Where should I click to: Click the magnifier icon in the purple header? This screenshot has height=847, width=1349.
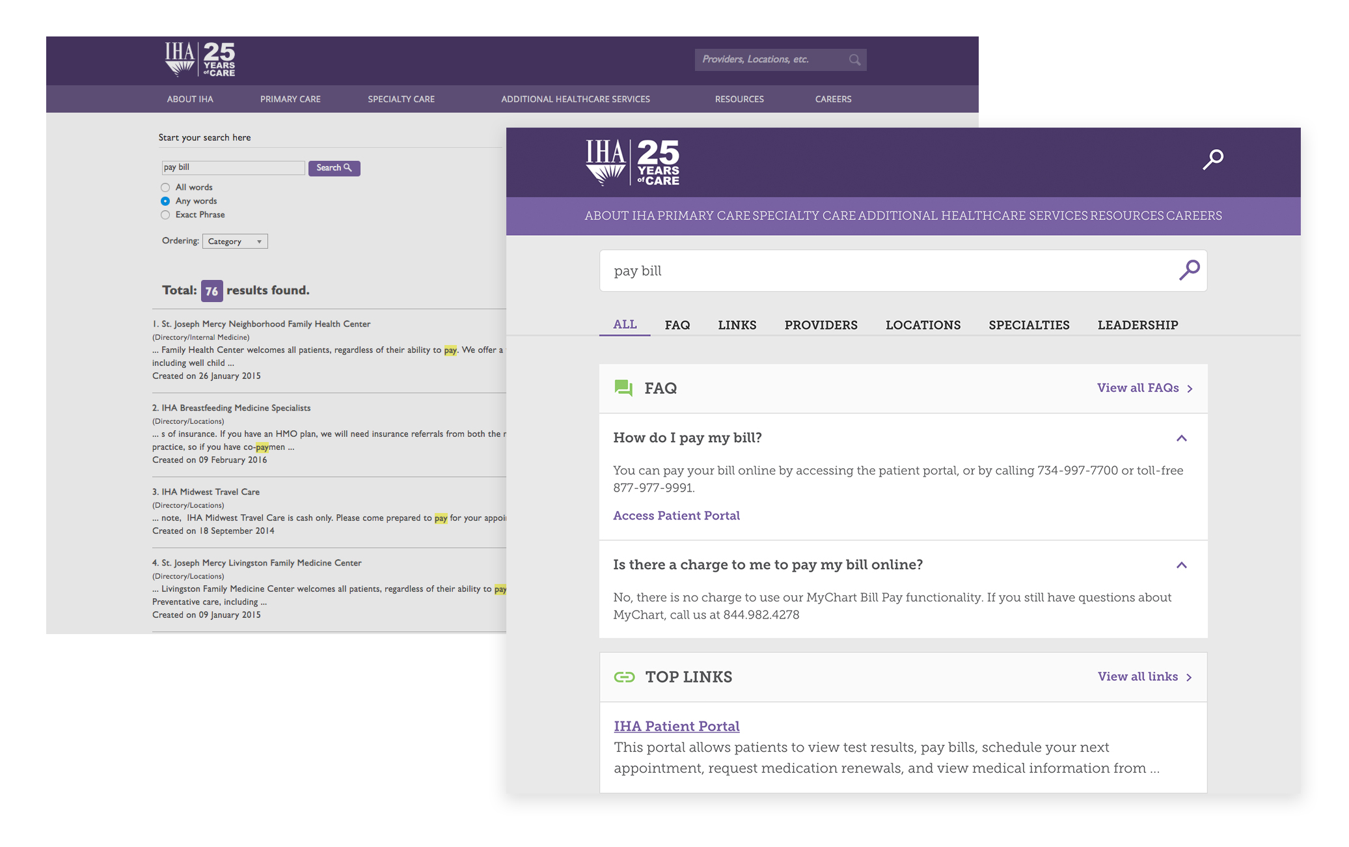pos(1212,160)
